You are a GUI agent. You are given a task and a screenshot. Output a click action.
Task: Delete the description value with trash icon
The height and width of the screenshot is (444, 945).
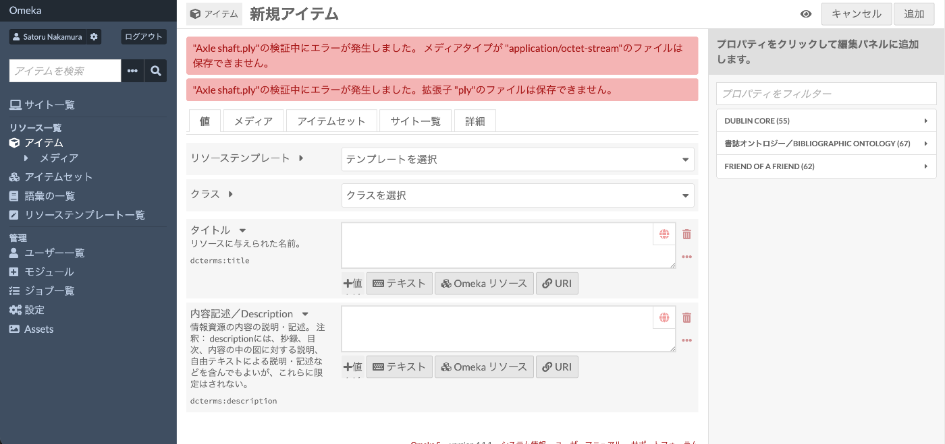point(686,318)
